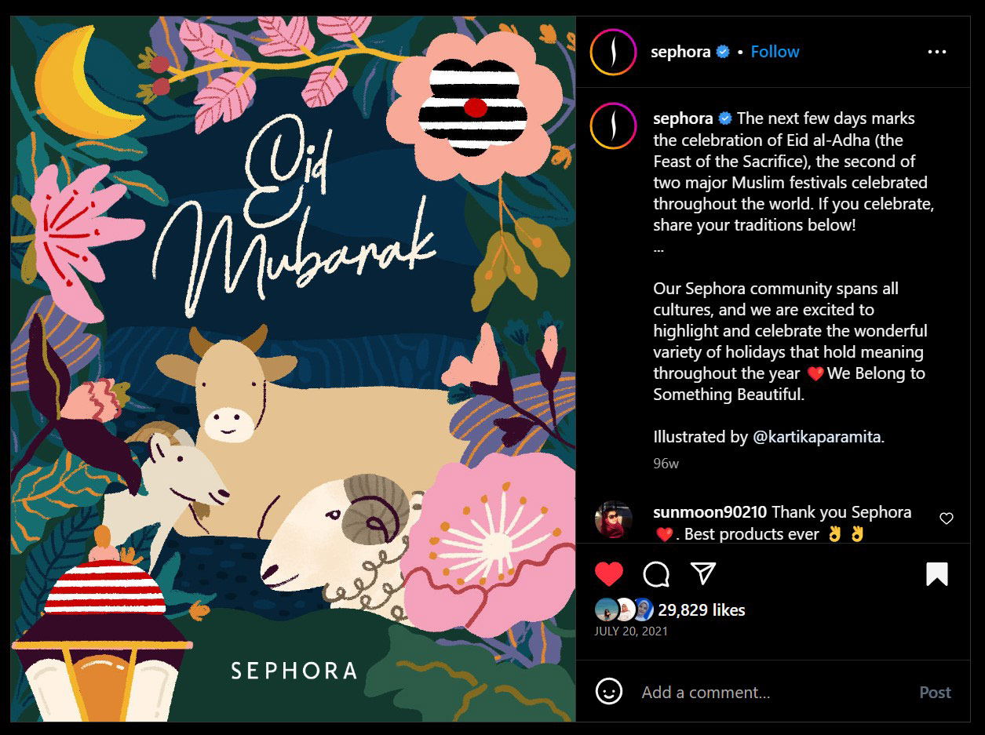
Task: Open sunmoon90210's profile picture
Action: pos(613,519)
